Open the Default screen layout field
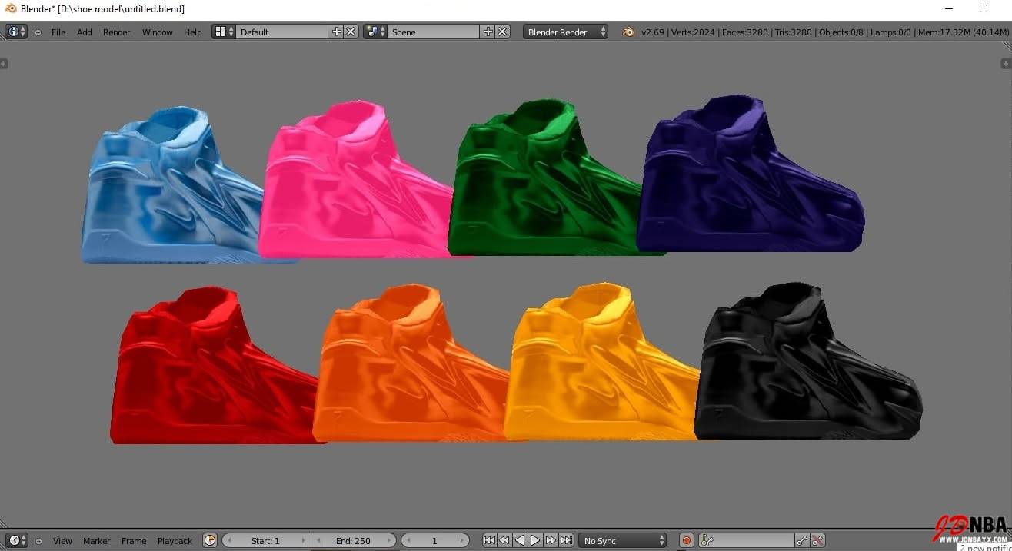Screen dimensions: 1012x551 pos(282,32)
